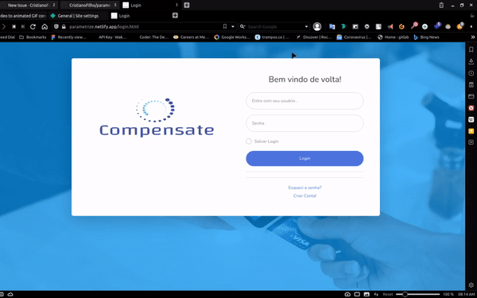Click the blue Login button
The image size is (477, 298).
point(304,158)
